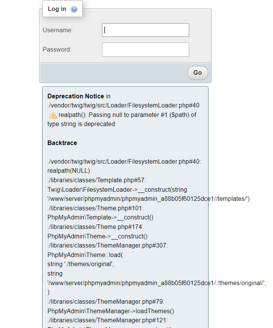This screenshot has height=328, width=273.
Task: Select the ThemeManager.php#79 backtrace entry
Action: click(106, 302)
